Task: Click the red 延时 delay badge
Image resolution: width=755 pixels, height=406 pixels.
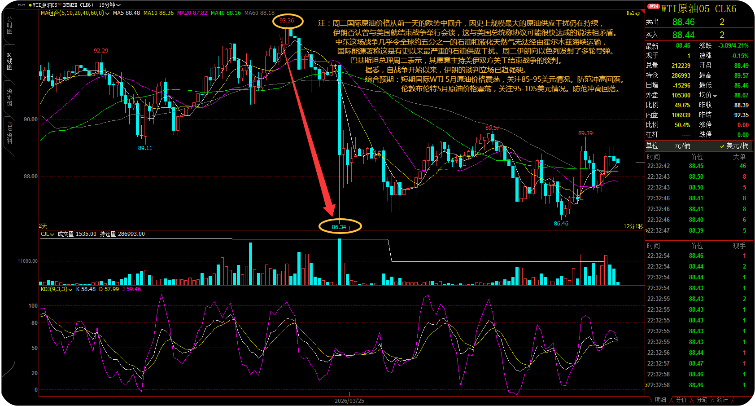Action: pos(654,6)
